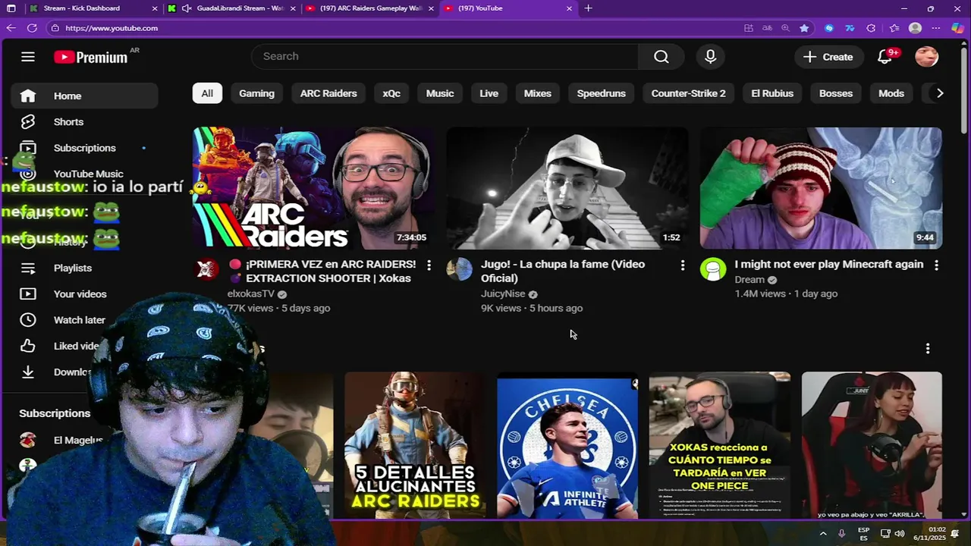Open the Jugo! La chupa la fame thumbnail
Viewport: 971px width, 546px height.
point(567,188)
